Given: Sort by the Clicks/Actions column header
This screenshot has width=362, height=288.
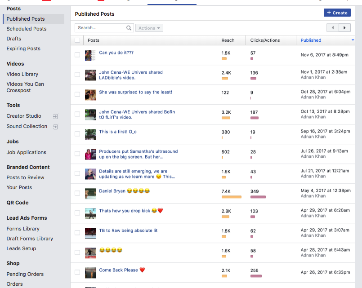Looking at the screenshot, I should click(265, 40).
